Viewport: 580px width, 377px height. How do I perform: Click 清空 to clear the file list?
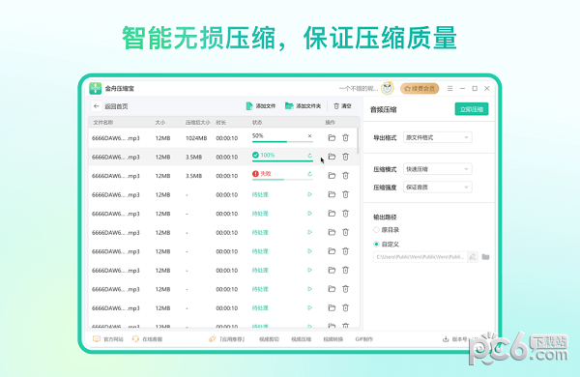[342, 106]
